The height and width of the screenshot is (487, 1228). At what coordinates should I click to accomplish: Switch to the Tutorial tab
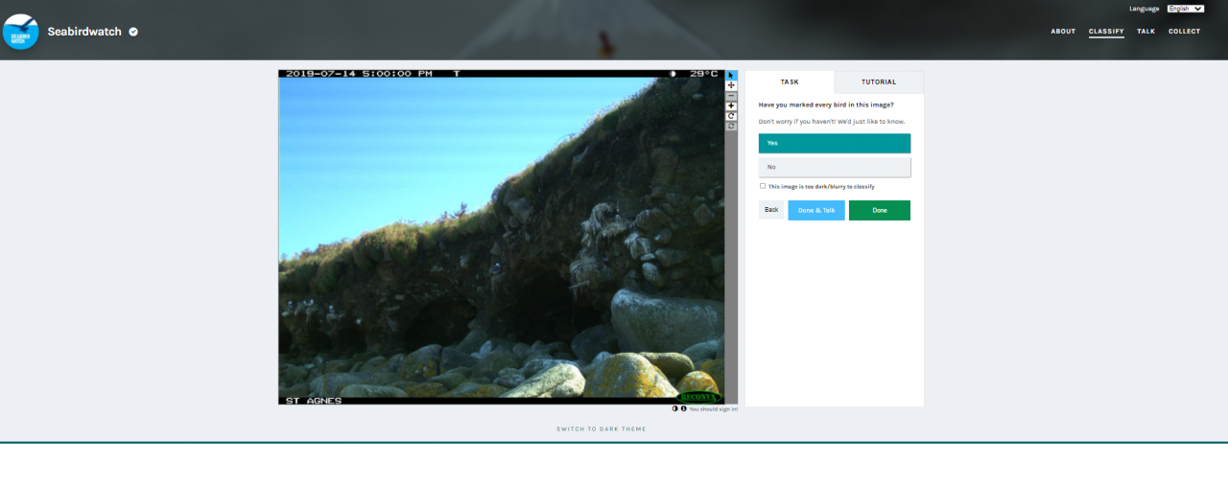coord(879,81)
